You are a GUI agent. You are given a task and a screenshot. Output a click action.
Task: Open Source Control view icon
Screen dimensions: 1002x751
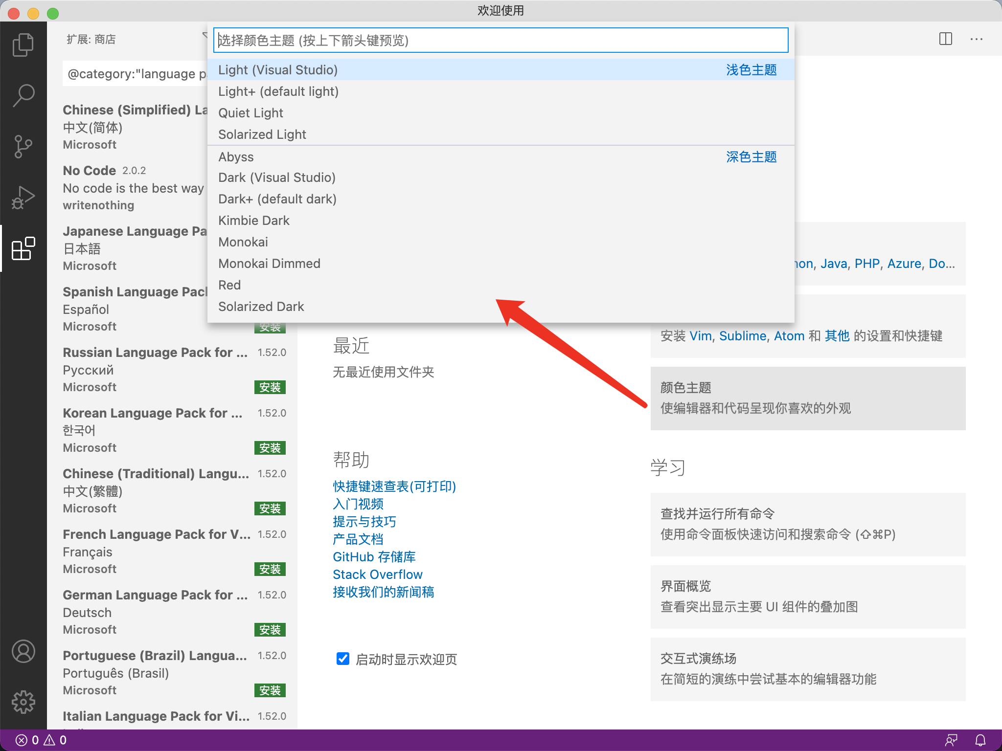tap(23, 147)
